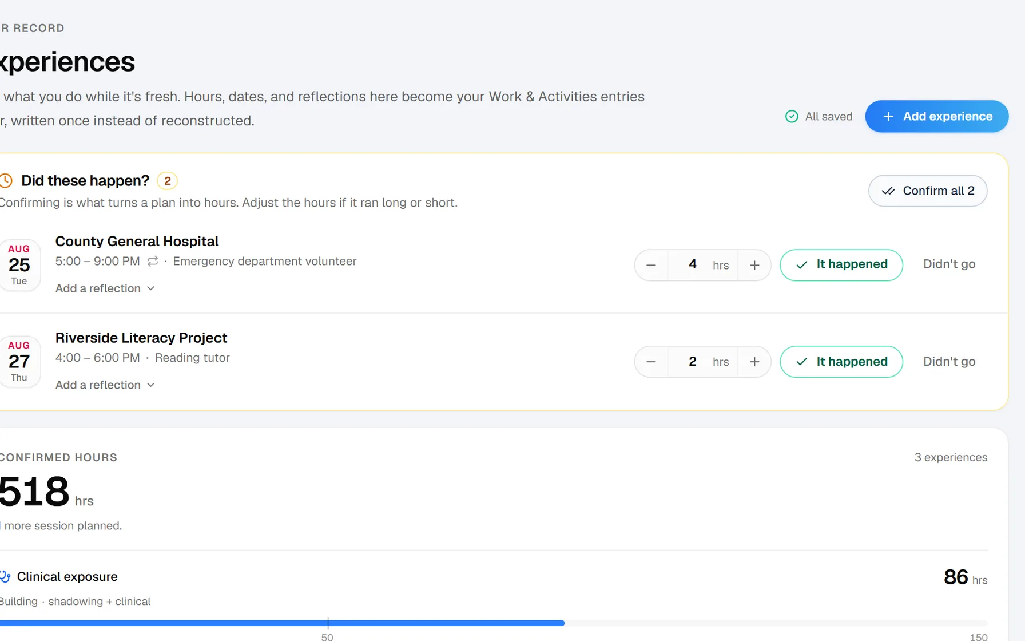
Task: Click the Emergency department volunteer text
Action: click(x=265, y=262)
